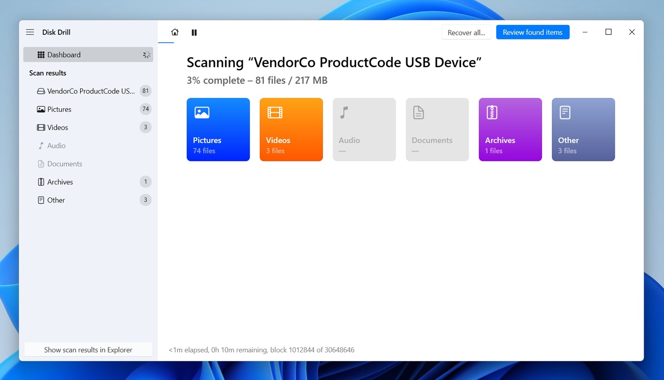Click the Recover all button
Image resolution: width=664 pixels, height=380 pixels.
(x=466, y=32)
